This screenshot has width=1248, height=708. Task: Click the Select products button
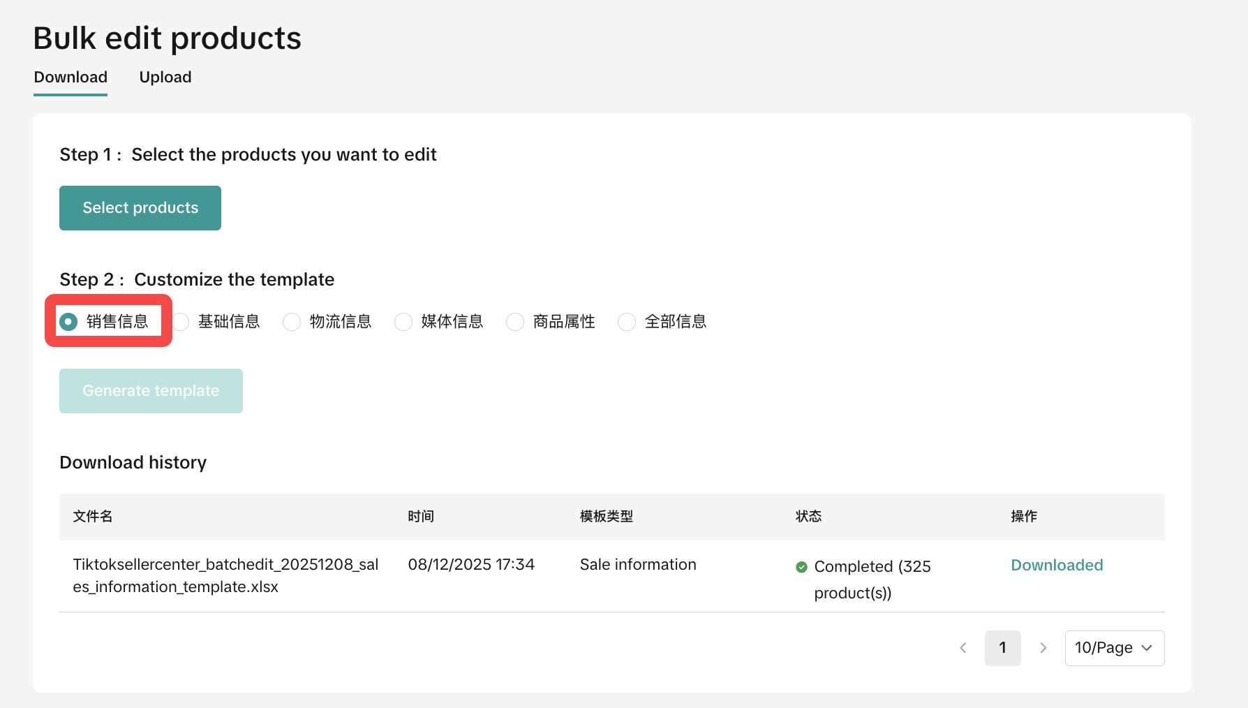[x=140, y=208]
